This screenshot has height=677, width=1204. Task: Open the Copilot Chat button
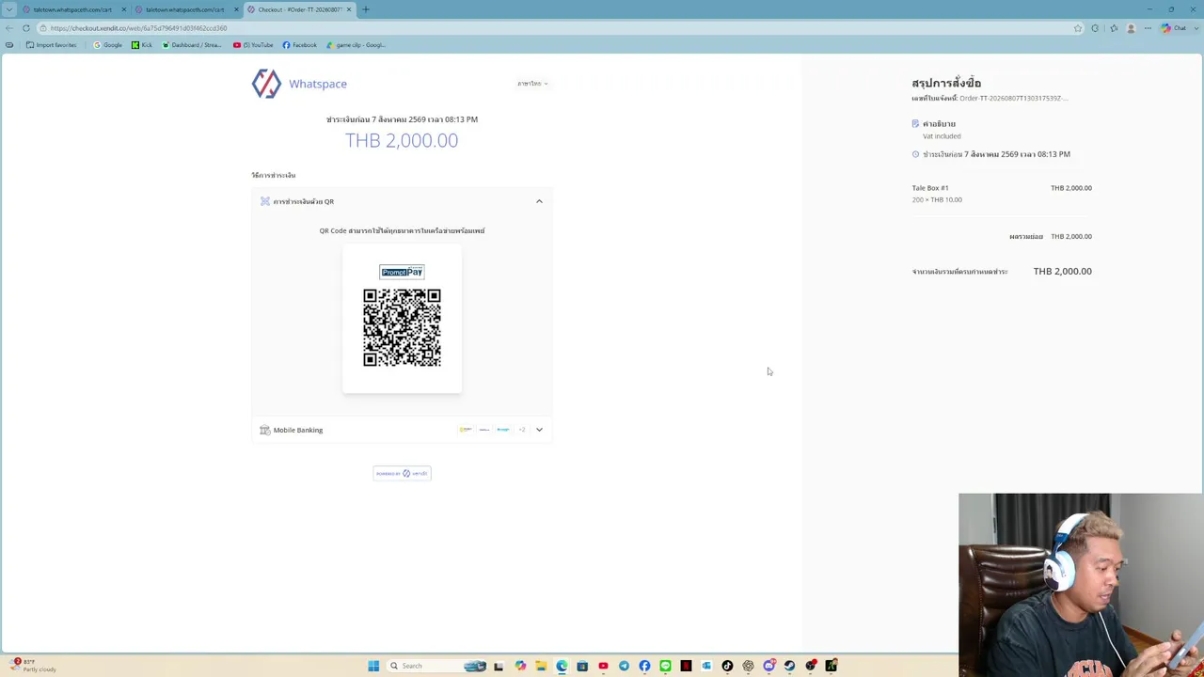coord(1173,28)
